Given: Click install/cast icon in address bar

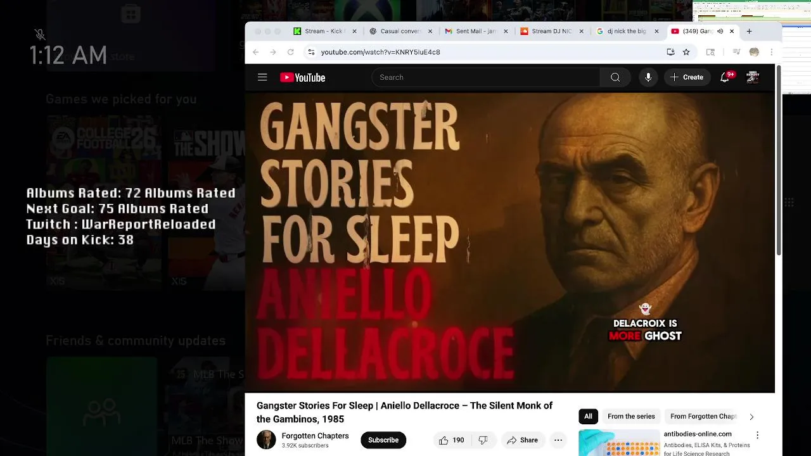Looking at the screenshot, I should [670, 52].
